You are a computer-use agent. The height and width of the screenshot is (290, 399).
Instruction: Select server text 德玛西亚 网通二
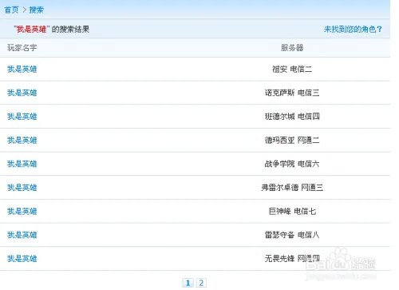click(292, 140)
